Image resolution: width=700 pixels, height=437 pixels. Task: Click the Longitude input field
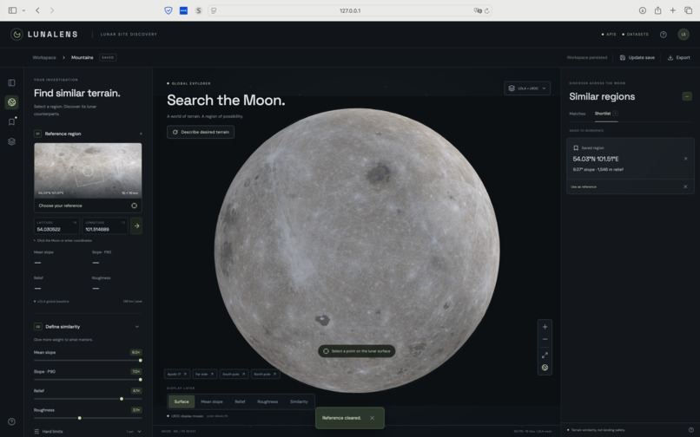[105, 226]
